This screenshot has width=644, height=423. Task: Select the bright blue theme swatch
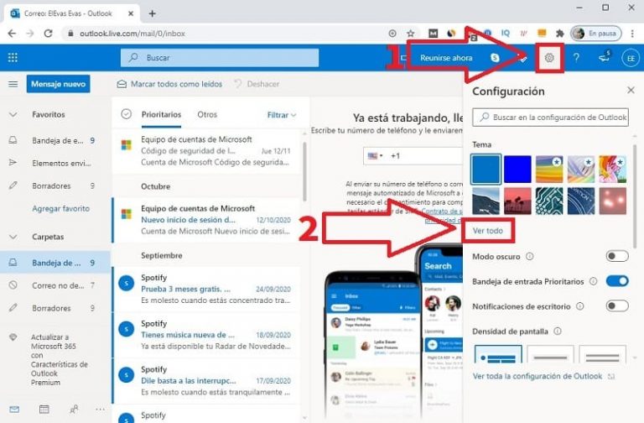517,169
